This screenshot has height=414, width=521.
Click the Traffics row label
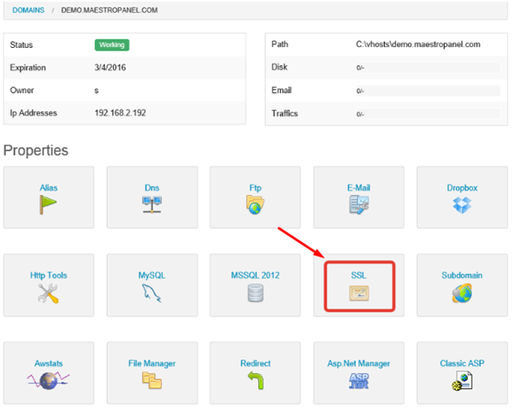coord(285,114)
